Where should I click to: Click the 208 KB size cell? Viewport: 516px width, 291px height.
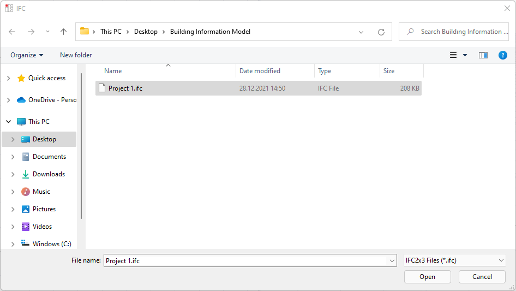[x=410, y=88]
